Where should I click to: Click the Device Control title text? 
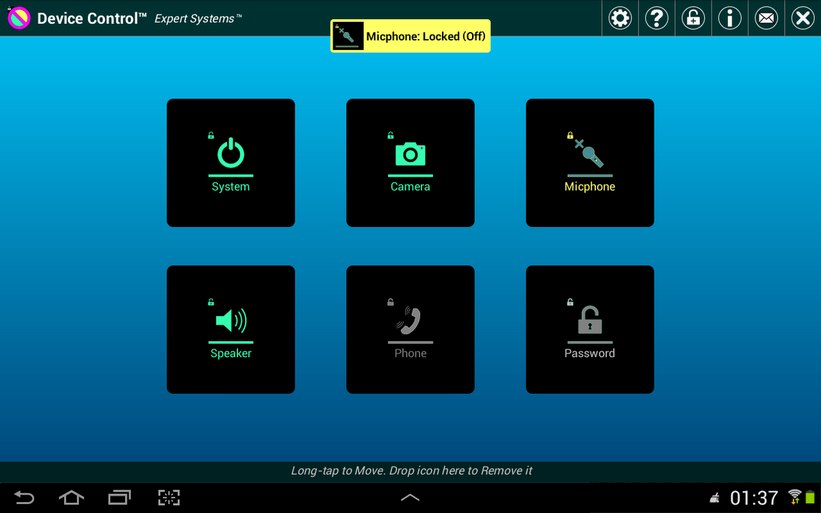click(92, 18)
